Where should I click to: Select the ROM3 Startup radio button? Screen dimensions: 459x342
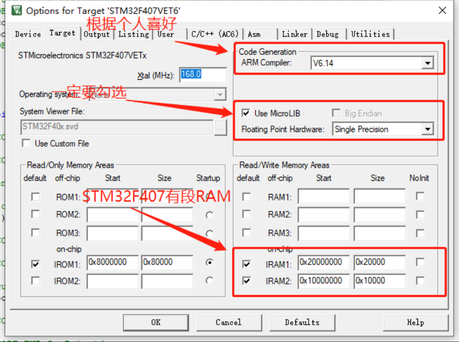209,234
